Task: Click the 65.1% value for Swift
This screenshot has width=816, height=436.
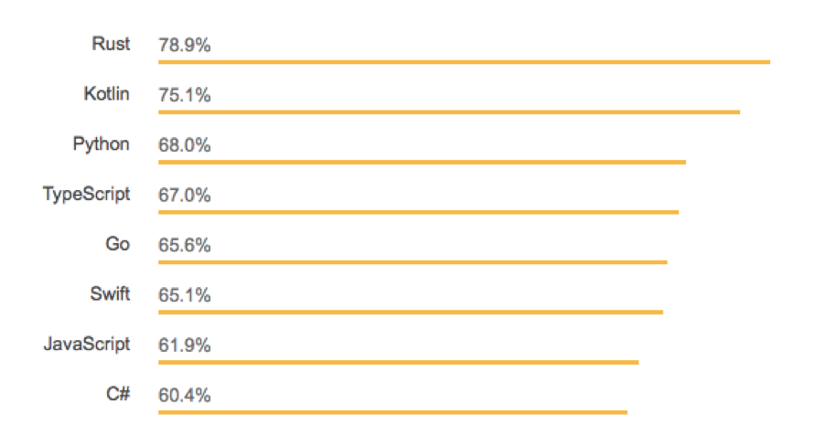Action: pos(184,295)
